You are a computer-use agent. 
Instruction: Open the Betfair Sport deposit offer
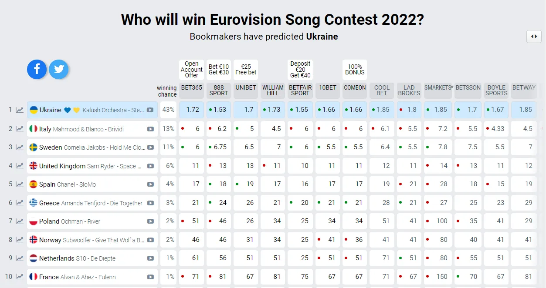pyautogui.click(x=300, y=70)
